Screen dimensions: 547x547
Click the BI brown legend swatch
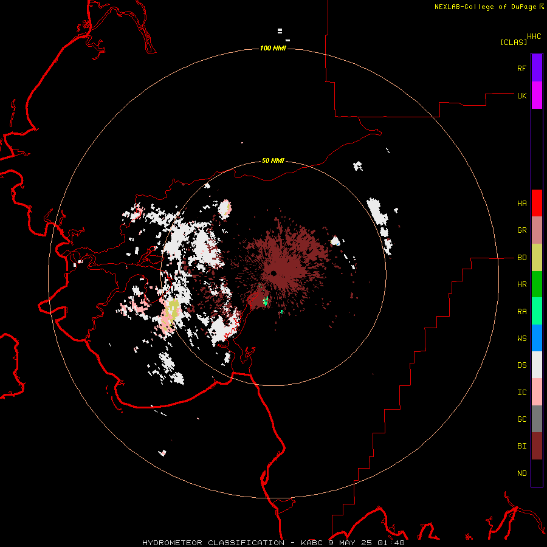coord(537,446)
